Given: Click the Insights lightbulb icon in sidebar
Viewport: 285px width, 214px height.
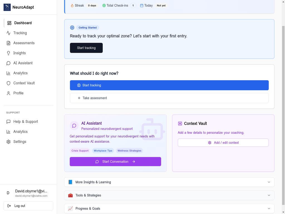Looking at the screenshot, I should tap(8, 53).
